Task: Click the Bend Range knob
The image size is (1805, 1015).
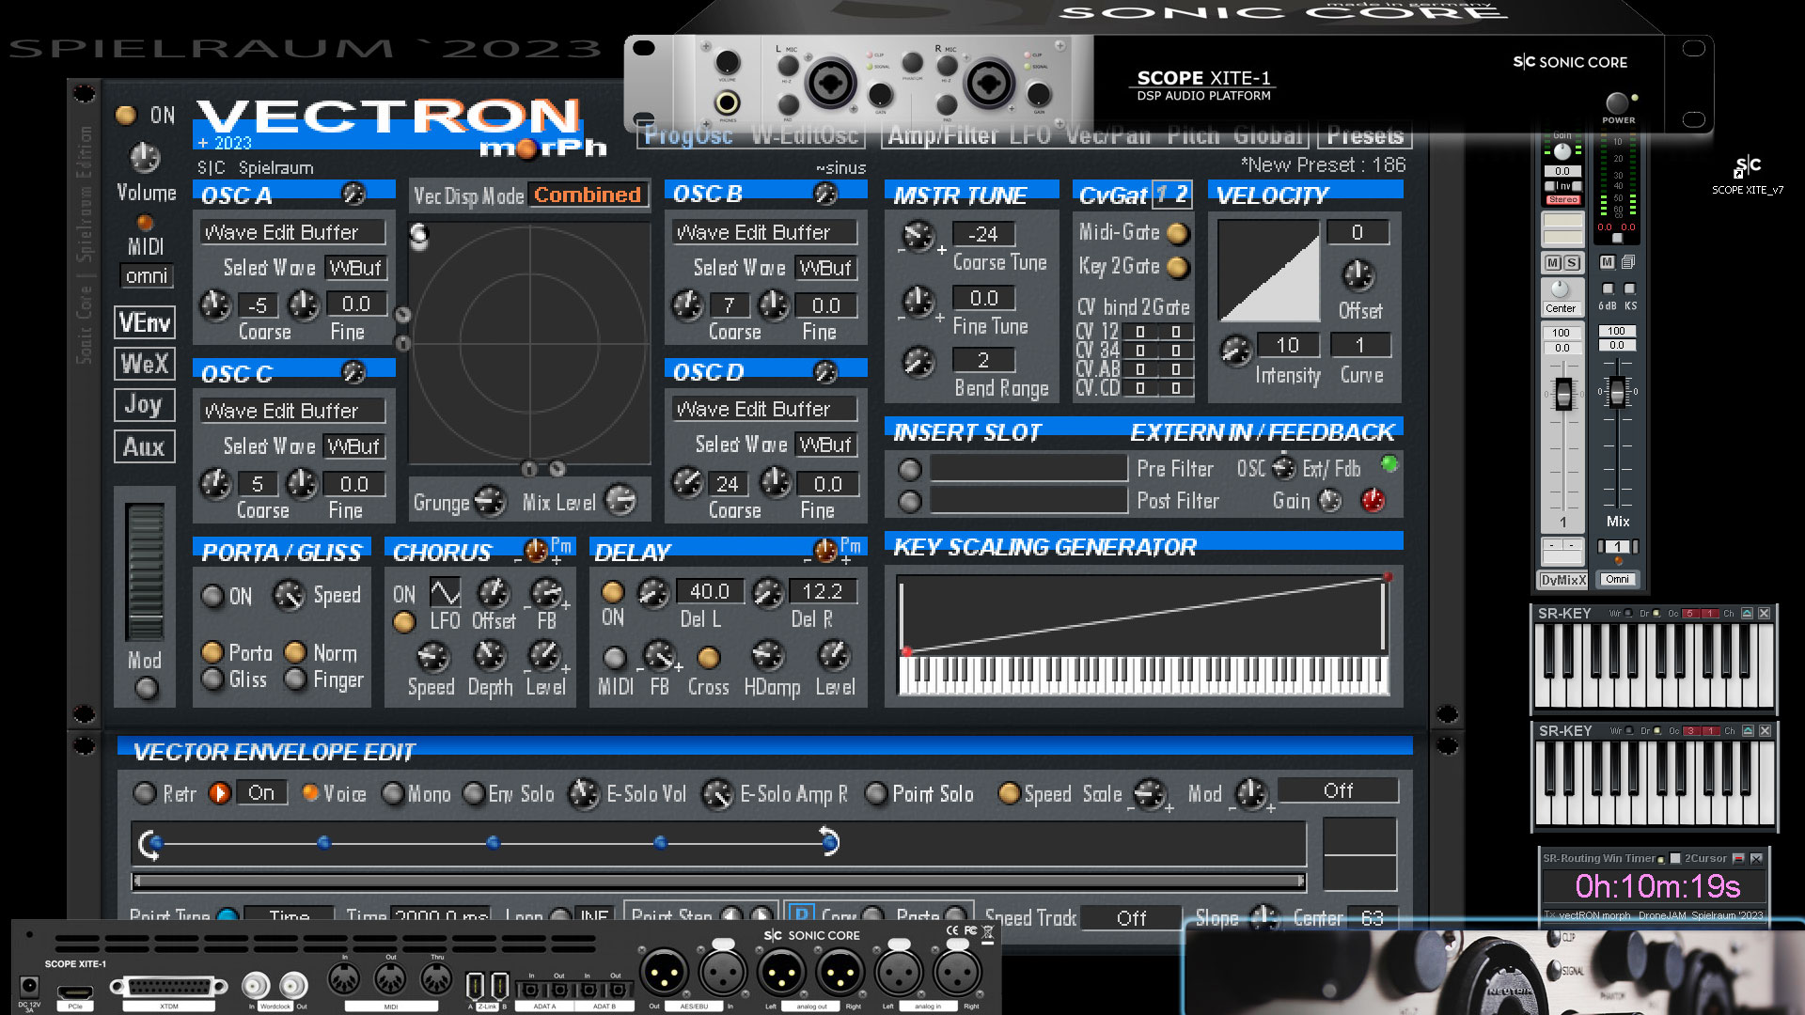Action: (918, 361)
